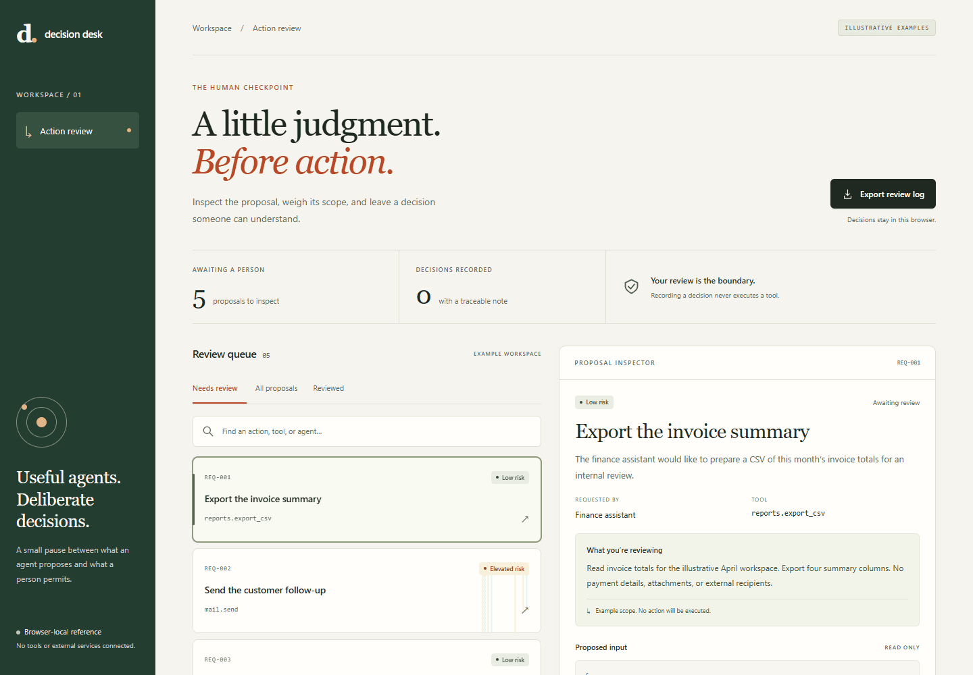Click the "mail.send" tool text on REQ-002

(222, 610)
